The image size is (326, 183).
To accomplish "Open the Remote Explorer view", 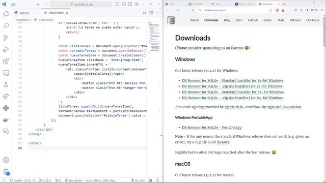I will point(6,73).
